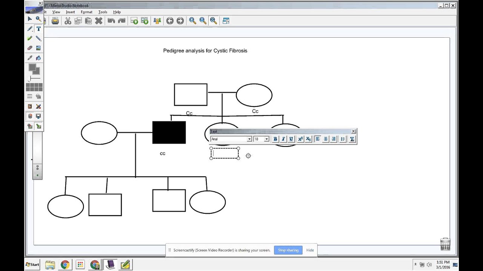483x271 pixels.
Task: Toggle Bold in the Text toolbar
Action: pos(275,139)
